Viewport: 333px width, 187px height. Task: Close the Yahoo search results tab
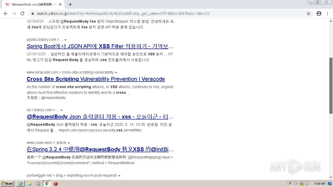click(60, 4)
